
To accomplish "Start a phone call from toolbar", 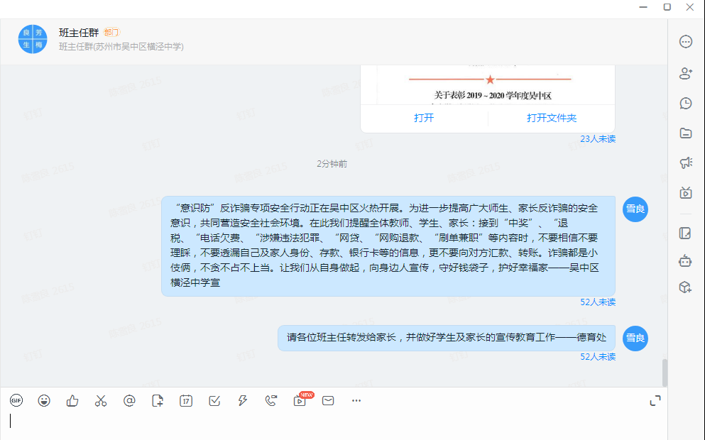I will tap(271, 400).
